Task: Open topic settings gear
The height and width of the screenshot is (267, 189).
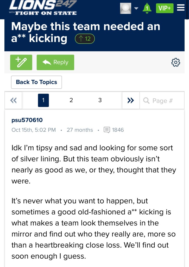Action: click(176, 62)
